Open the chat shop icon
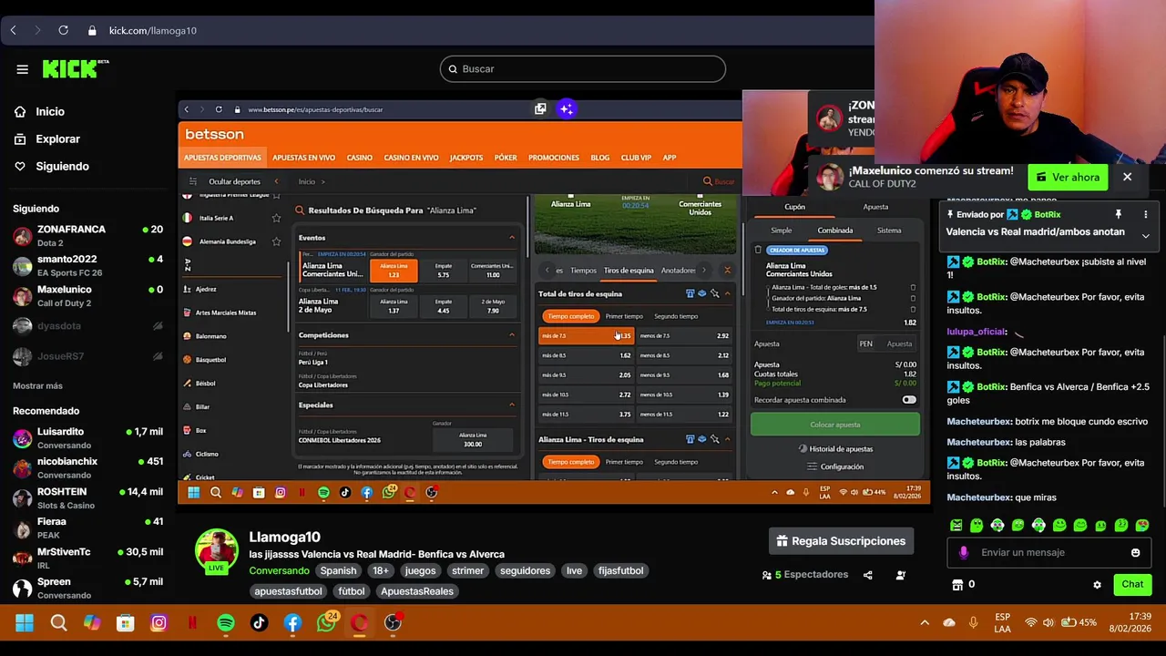 pyautogui.click(x=957, y=584)
